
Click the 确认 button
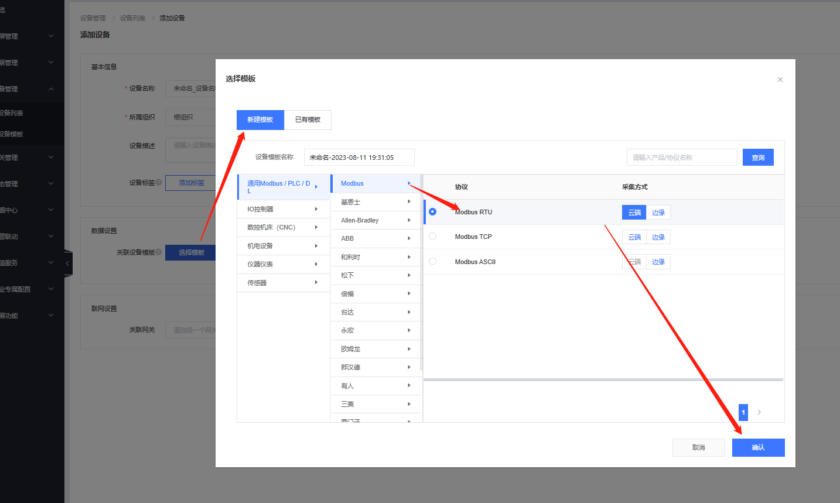pos(758,447)
